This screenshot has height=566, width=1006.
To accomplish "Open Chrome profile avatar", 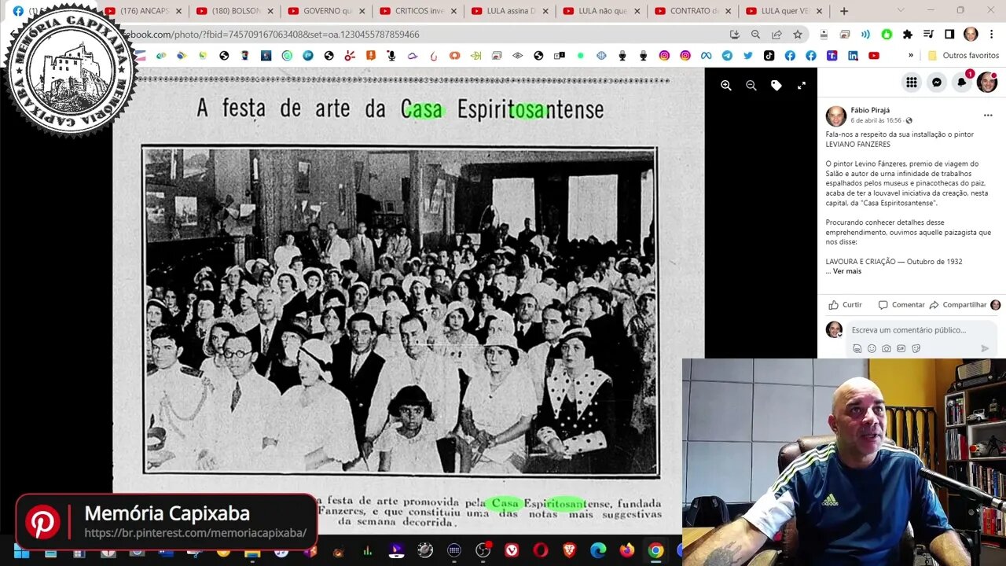I will pyautogui.click(x=971, y=35).
